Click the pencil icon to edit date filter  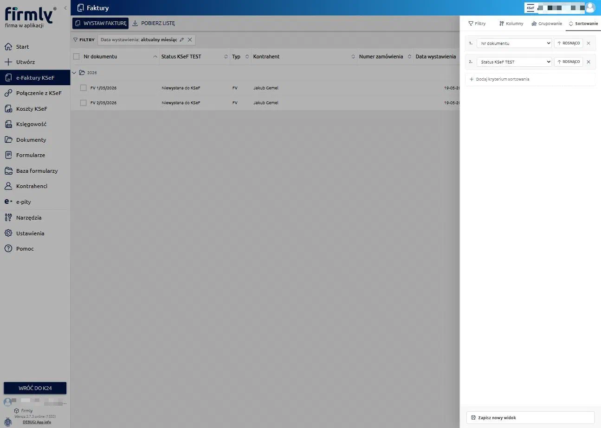click(182, 40)
